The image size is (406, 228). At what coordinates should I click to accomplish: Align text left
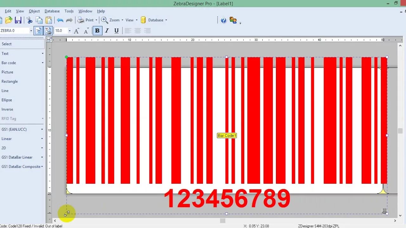[128, 31]
